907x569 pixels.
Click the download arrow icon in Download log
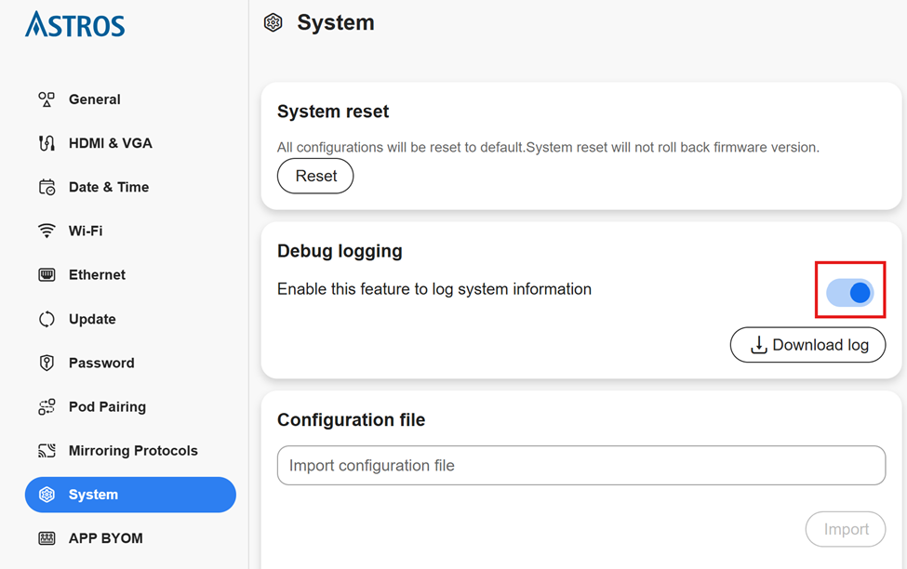(x=758, y=346)
